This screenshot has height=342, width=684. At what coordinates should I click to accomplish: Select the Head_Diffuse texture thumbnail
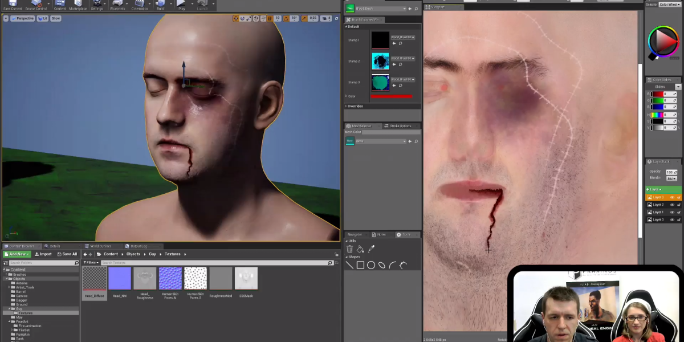coord(95,279)
